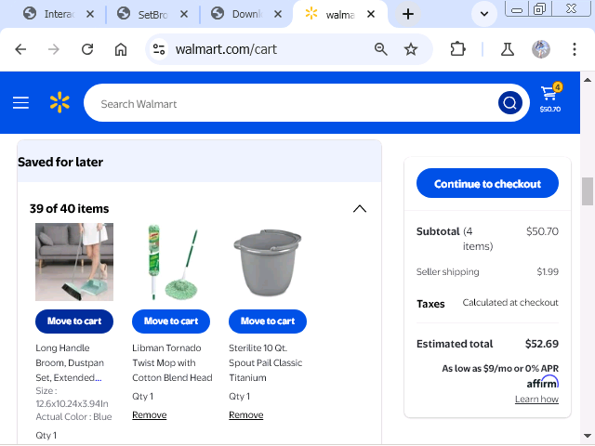
Task: Bookmark this page with the star icon
Action: [411, 49]
